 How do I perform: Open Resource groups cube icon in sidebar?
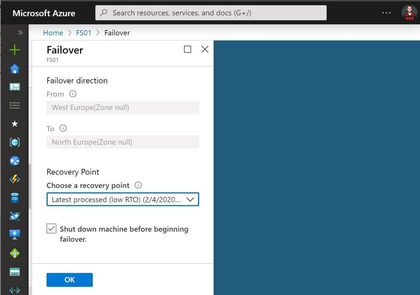14,142
